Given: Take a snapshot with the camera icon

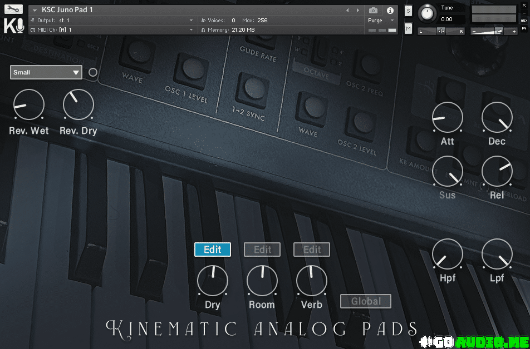Looking at the screenshot, I should tap(373, 11).
